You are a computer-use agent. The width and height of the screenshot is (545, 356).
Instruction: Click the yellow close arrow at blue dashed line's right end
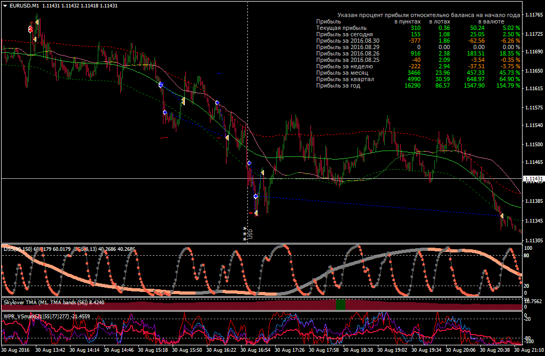click(x=502, y=216)
